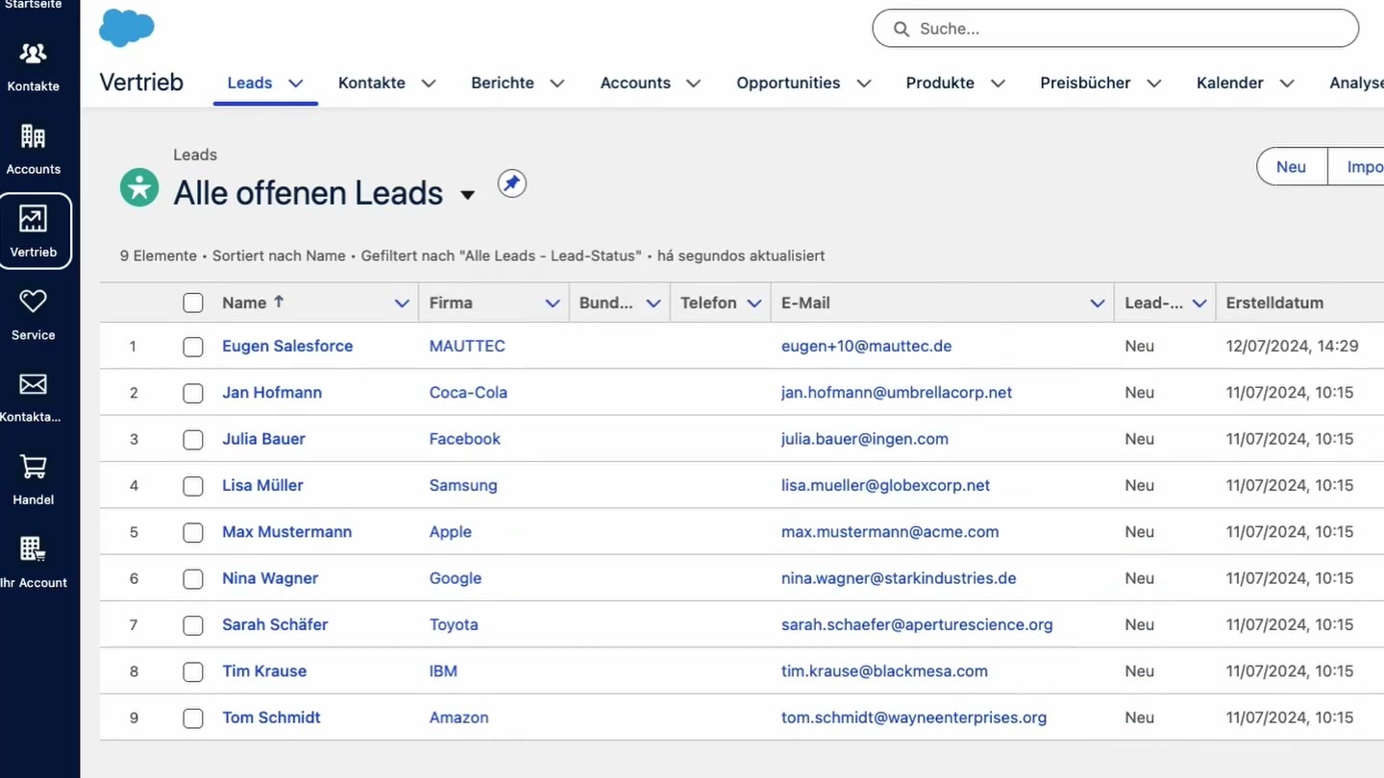
Task: Open Ihr Account icon in the sidebar
Action: click(33, 547)
